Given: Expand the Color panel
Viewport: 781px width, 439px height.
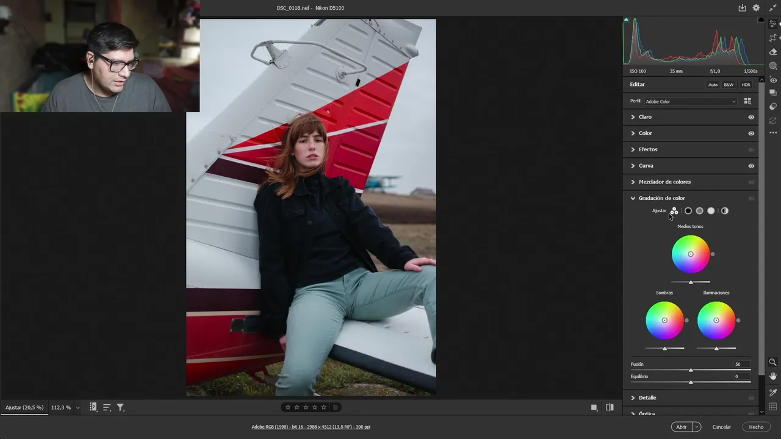Looking at the screenshot, I should click(x=633, y=133).
